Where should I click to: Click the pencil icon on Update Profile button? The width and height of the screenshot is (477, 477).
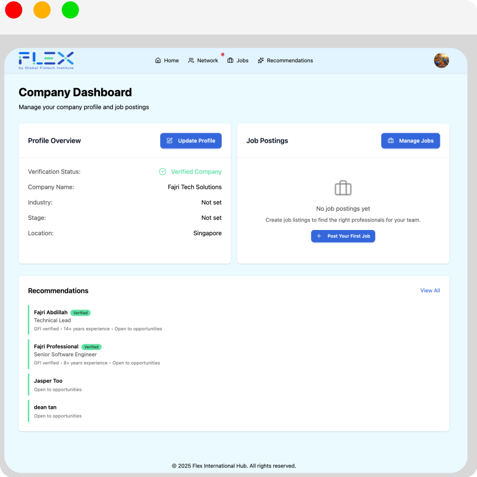170,140
